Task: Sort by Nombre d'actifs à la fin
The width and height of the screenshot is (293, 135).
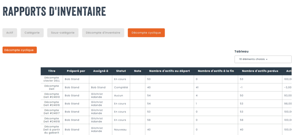Action: pyautogui.click(x=216, y=71)
